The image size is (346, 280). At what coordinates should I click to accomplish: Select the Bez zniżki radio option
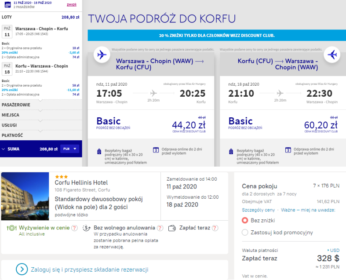245,220
